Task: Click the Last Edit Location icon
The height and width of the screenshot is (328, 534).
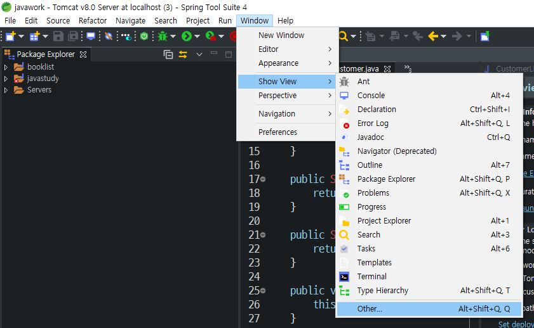Action: [418, 36]
